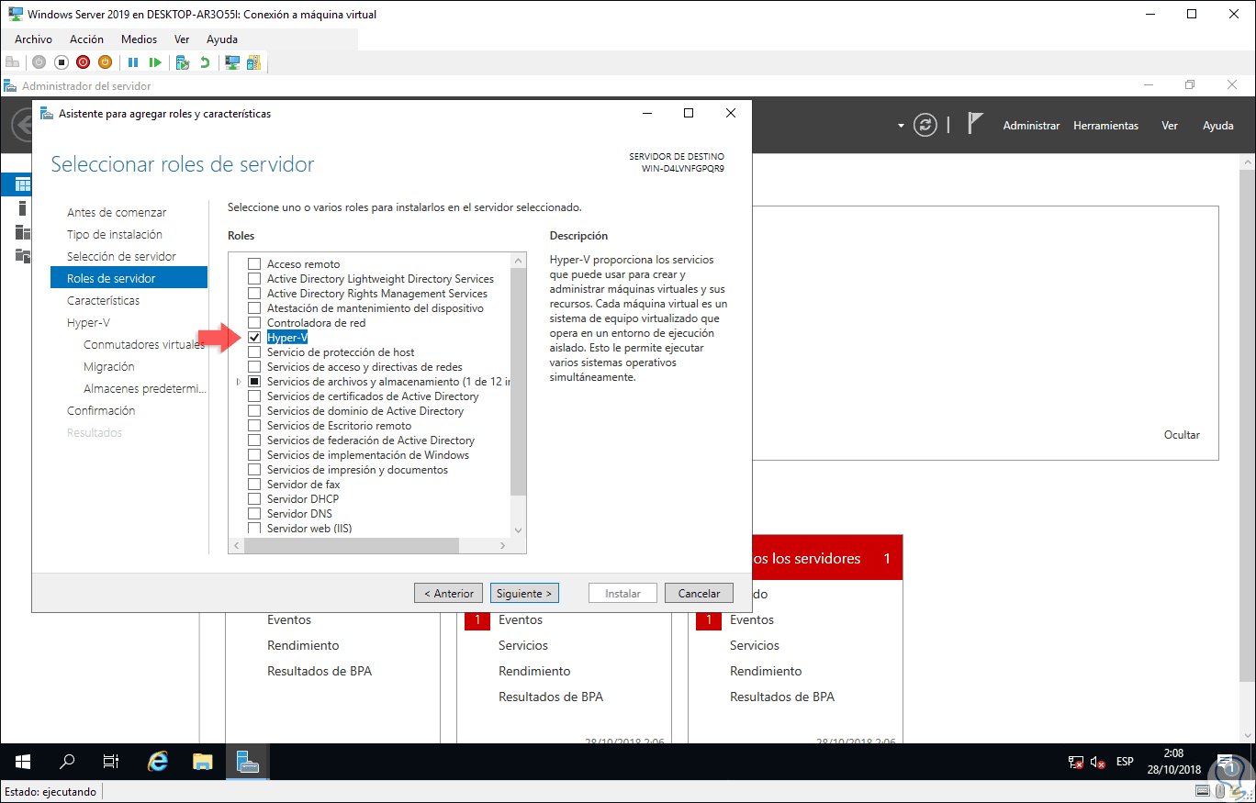Click the roles list vertical scrollbar
The width and height of the screenshot is (1256, 803).
tap(518, 383)
